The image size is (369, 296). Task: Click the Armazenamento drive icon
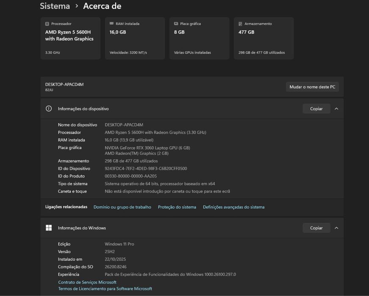point(240,24)
